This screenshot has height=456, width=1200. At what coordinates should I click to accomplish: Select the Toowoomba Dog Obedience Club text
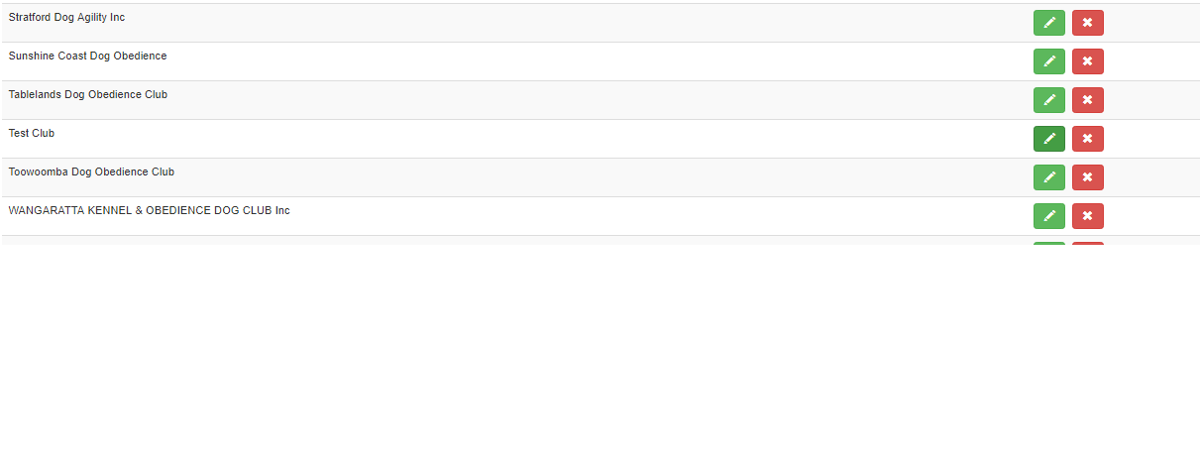click(91, 172)
